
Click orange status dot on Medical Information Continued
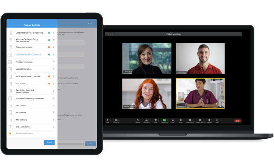49,76
